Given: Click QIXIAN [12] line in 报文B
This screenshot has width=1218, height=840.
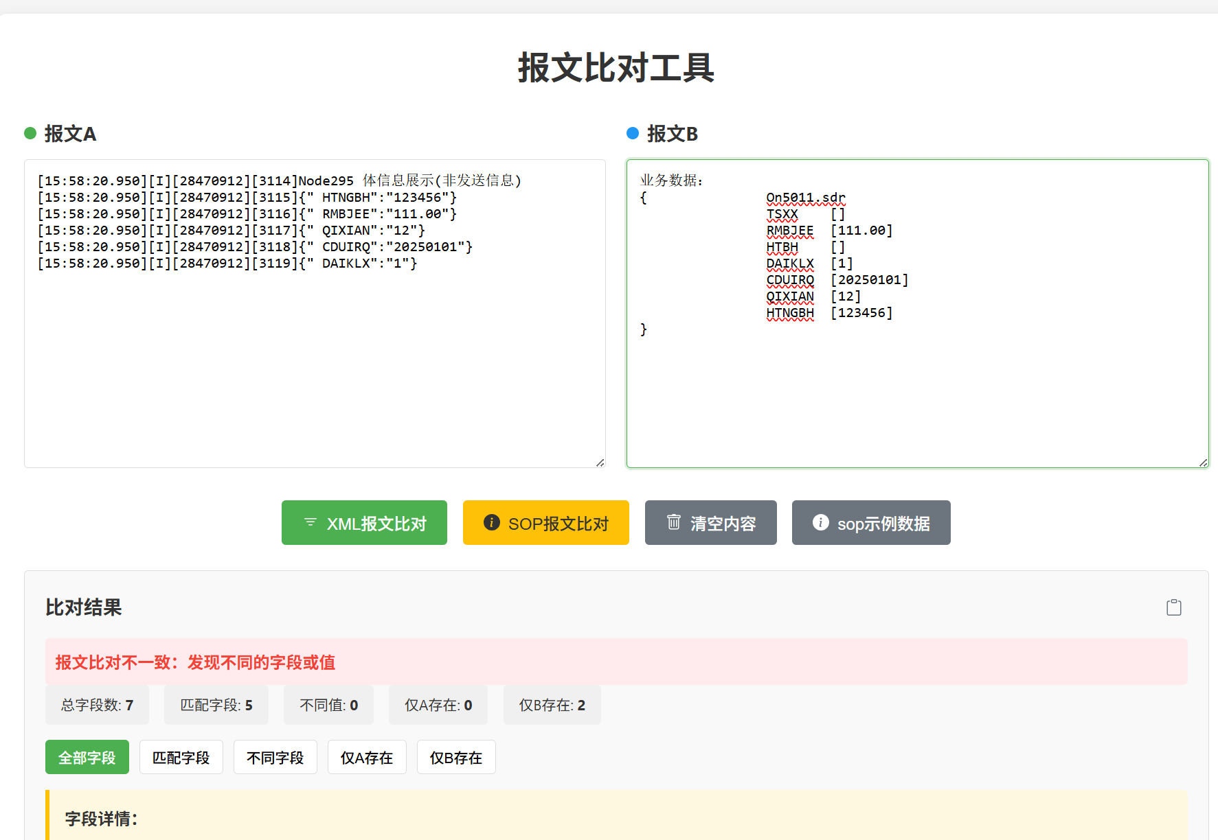Looking at the screenshot, I should pyautogui.click(x=814, y=296).
